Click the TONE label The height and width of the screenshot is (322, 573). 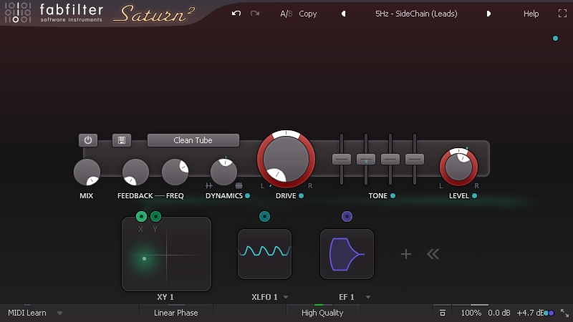click(x=378, y=195)
